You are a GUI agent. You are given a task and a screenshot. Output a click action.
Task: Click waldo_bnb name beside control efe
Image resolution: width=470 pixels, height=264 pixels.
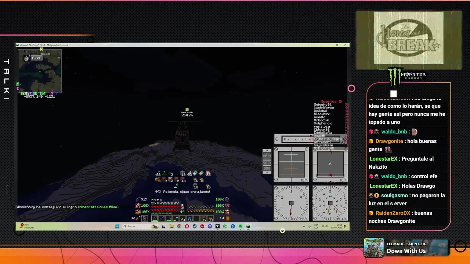[394, 176]
